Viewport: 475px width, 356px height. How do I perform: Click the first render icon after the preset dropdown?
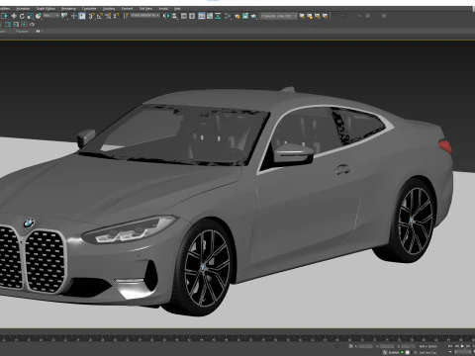(302, 16)
